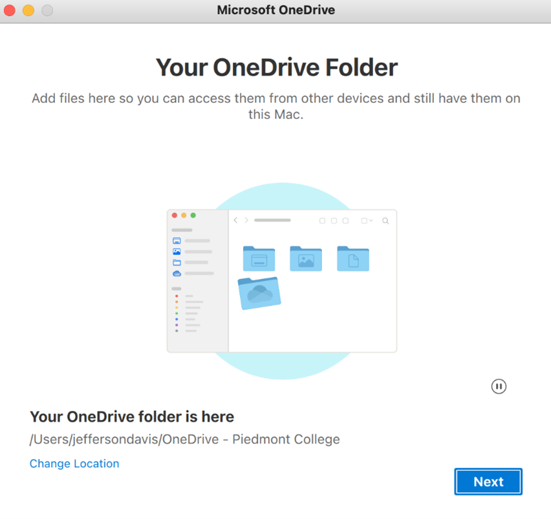This screenshot has height=519, width=551.
Task: Pause the folder animation
Action: pos(499,386)
